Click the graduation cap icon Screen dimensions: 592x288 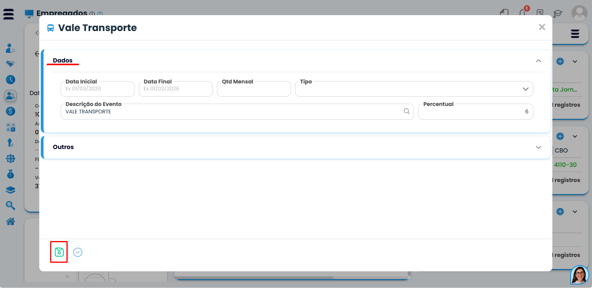558,13
